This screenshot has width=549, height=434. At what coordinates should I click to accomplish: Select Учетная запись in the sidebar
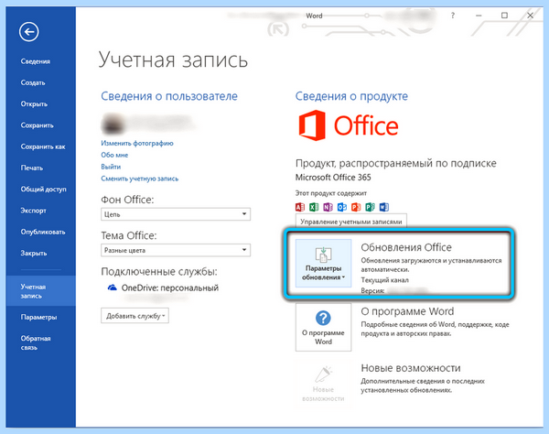pyautogui.click(x=40, y=291)
